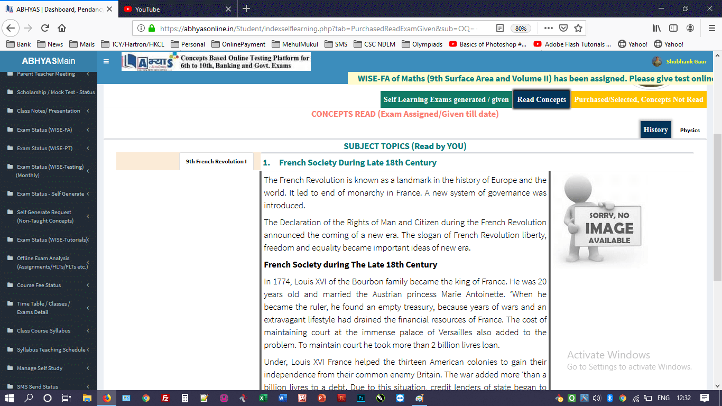
Task: Toggle reader view icon in address bar
Action: tap(500, 28)
